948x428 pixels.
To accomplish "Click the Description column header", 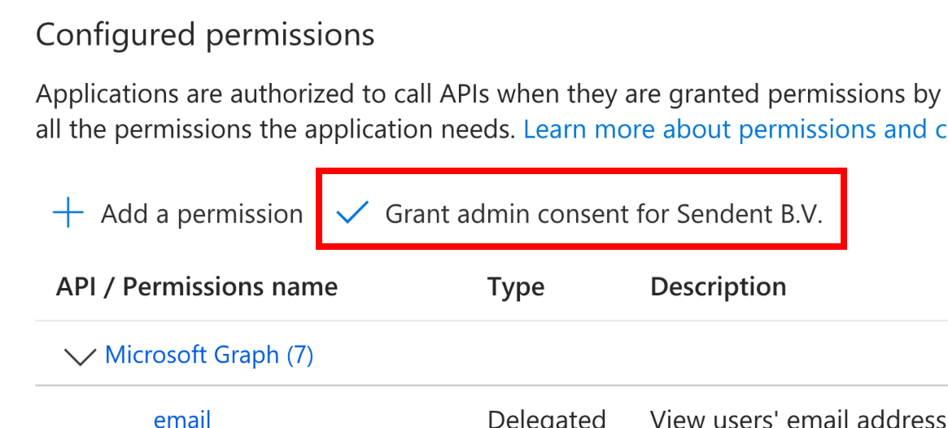I will tap(718, 286).
